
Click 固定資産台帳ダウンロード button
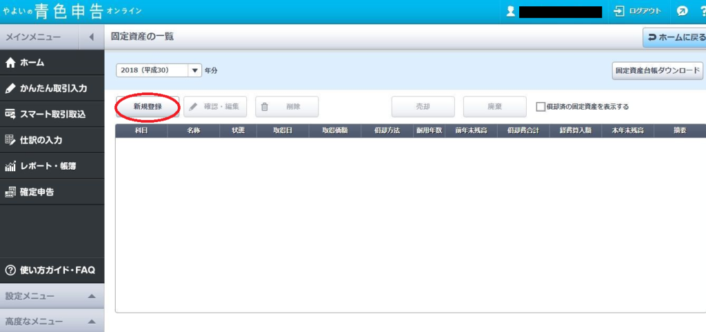[657, 70]
